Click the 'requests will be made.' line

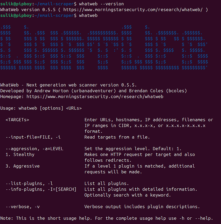(113, 172)
